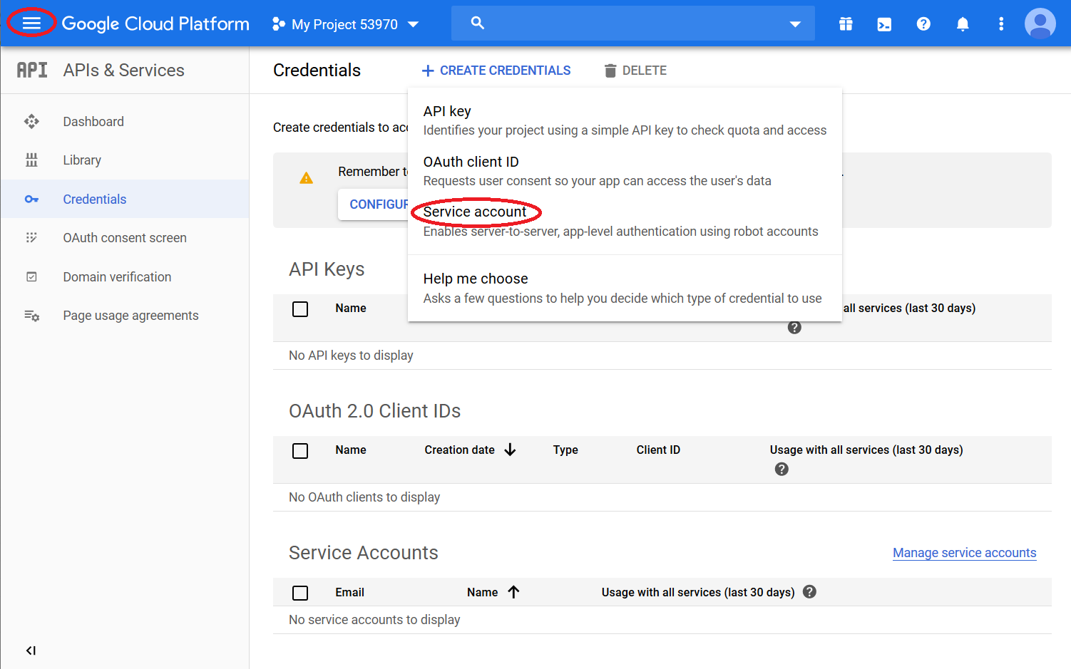Viewport: 1071px width, 669px height.
Task: Click the Credentials key icon
Action: coord(31,199)
